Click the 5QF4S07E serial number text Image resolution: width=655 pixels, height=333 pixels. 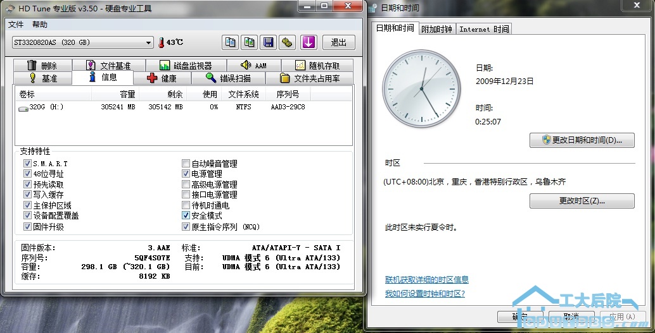[153, 258]
